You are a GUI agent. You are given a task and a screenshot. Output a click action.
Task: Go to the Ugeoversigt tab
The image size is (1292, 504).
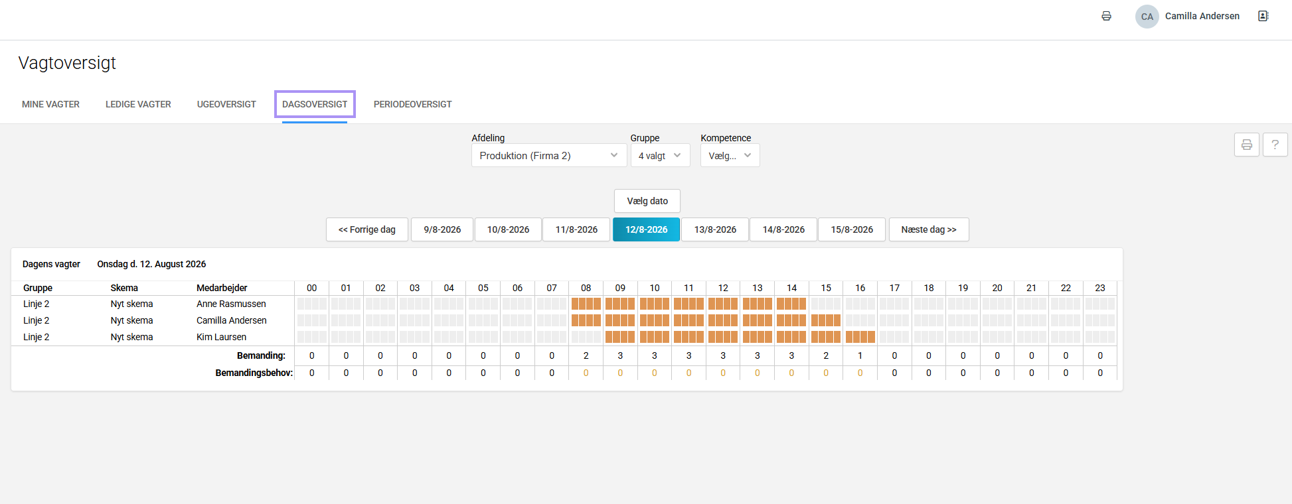pos(226,104)
